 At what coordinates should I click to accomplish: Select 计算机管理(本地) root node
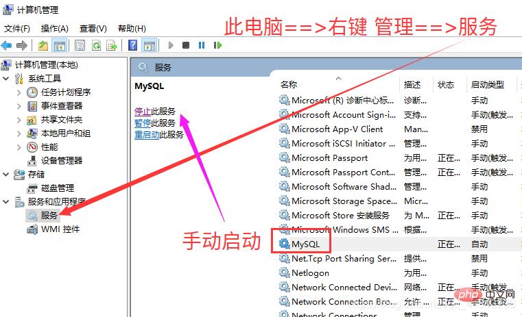click(46, 65)
